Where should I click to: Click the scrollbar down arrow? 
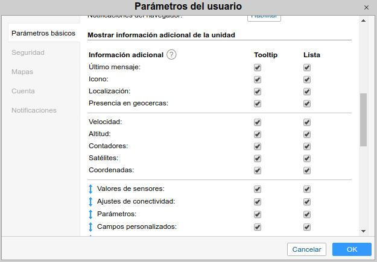click(x=363, y=231)
